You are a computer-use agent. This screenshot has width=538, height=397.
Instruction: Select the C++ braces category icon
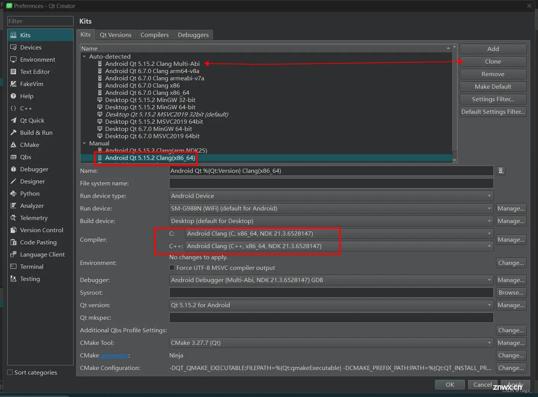click(13, 108)
